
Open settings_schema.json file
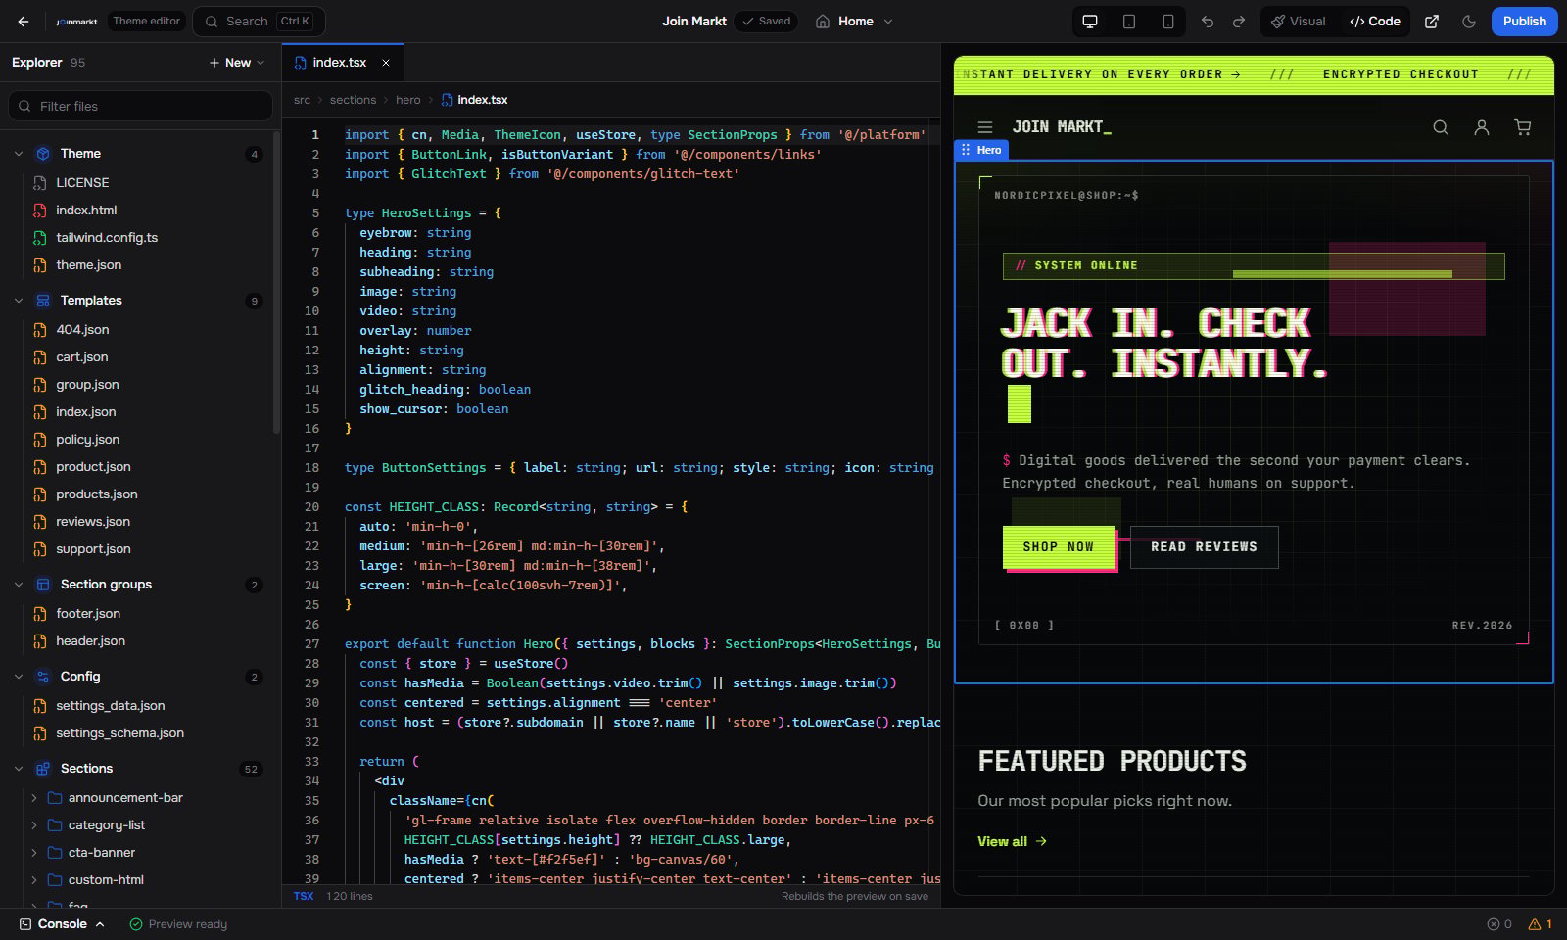119,733
